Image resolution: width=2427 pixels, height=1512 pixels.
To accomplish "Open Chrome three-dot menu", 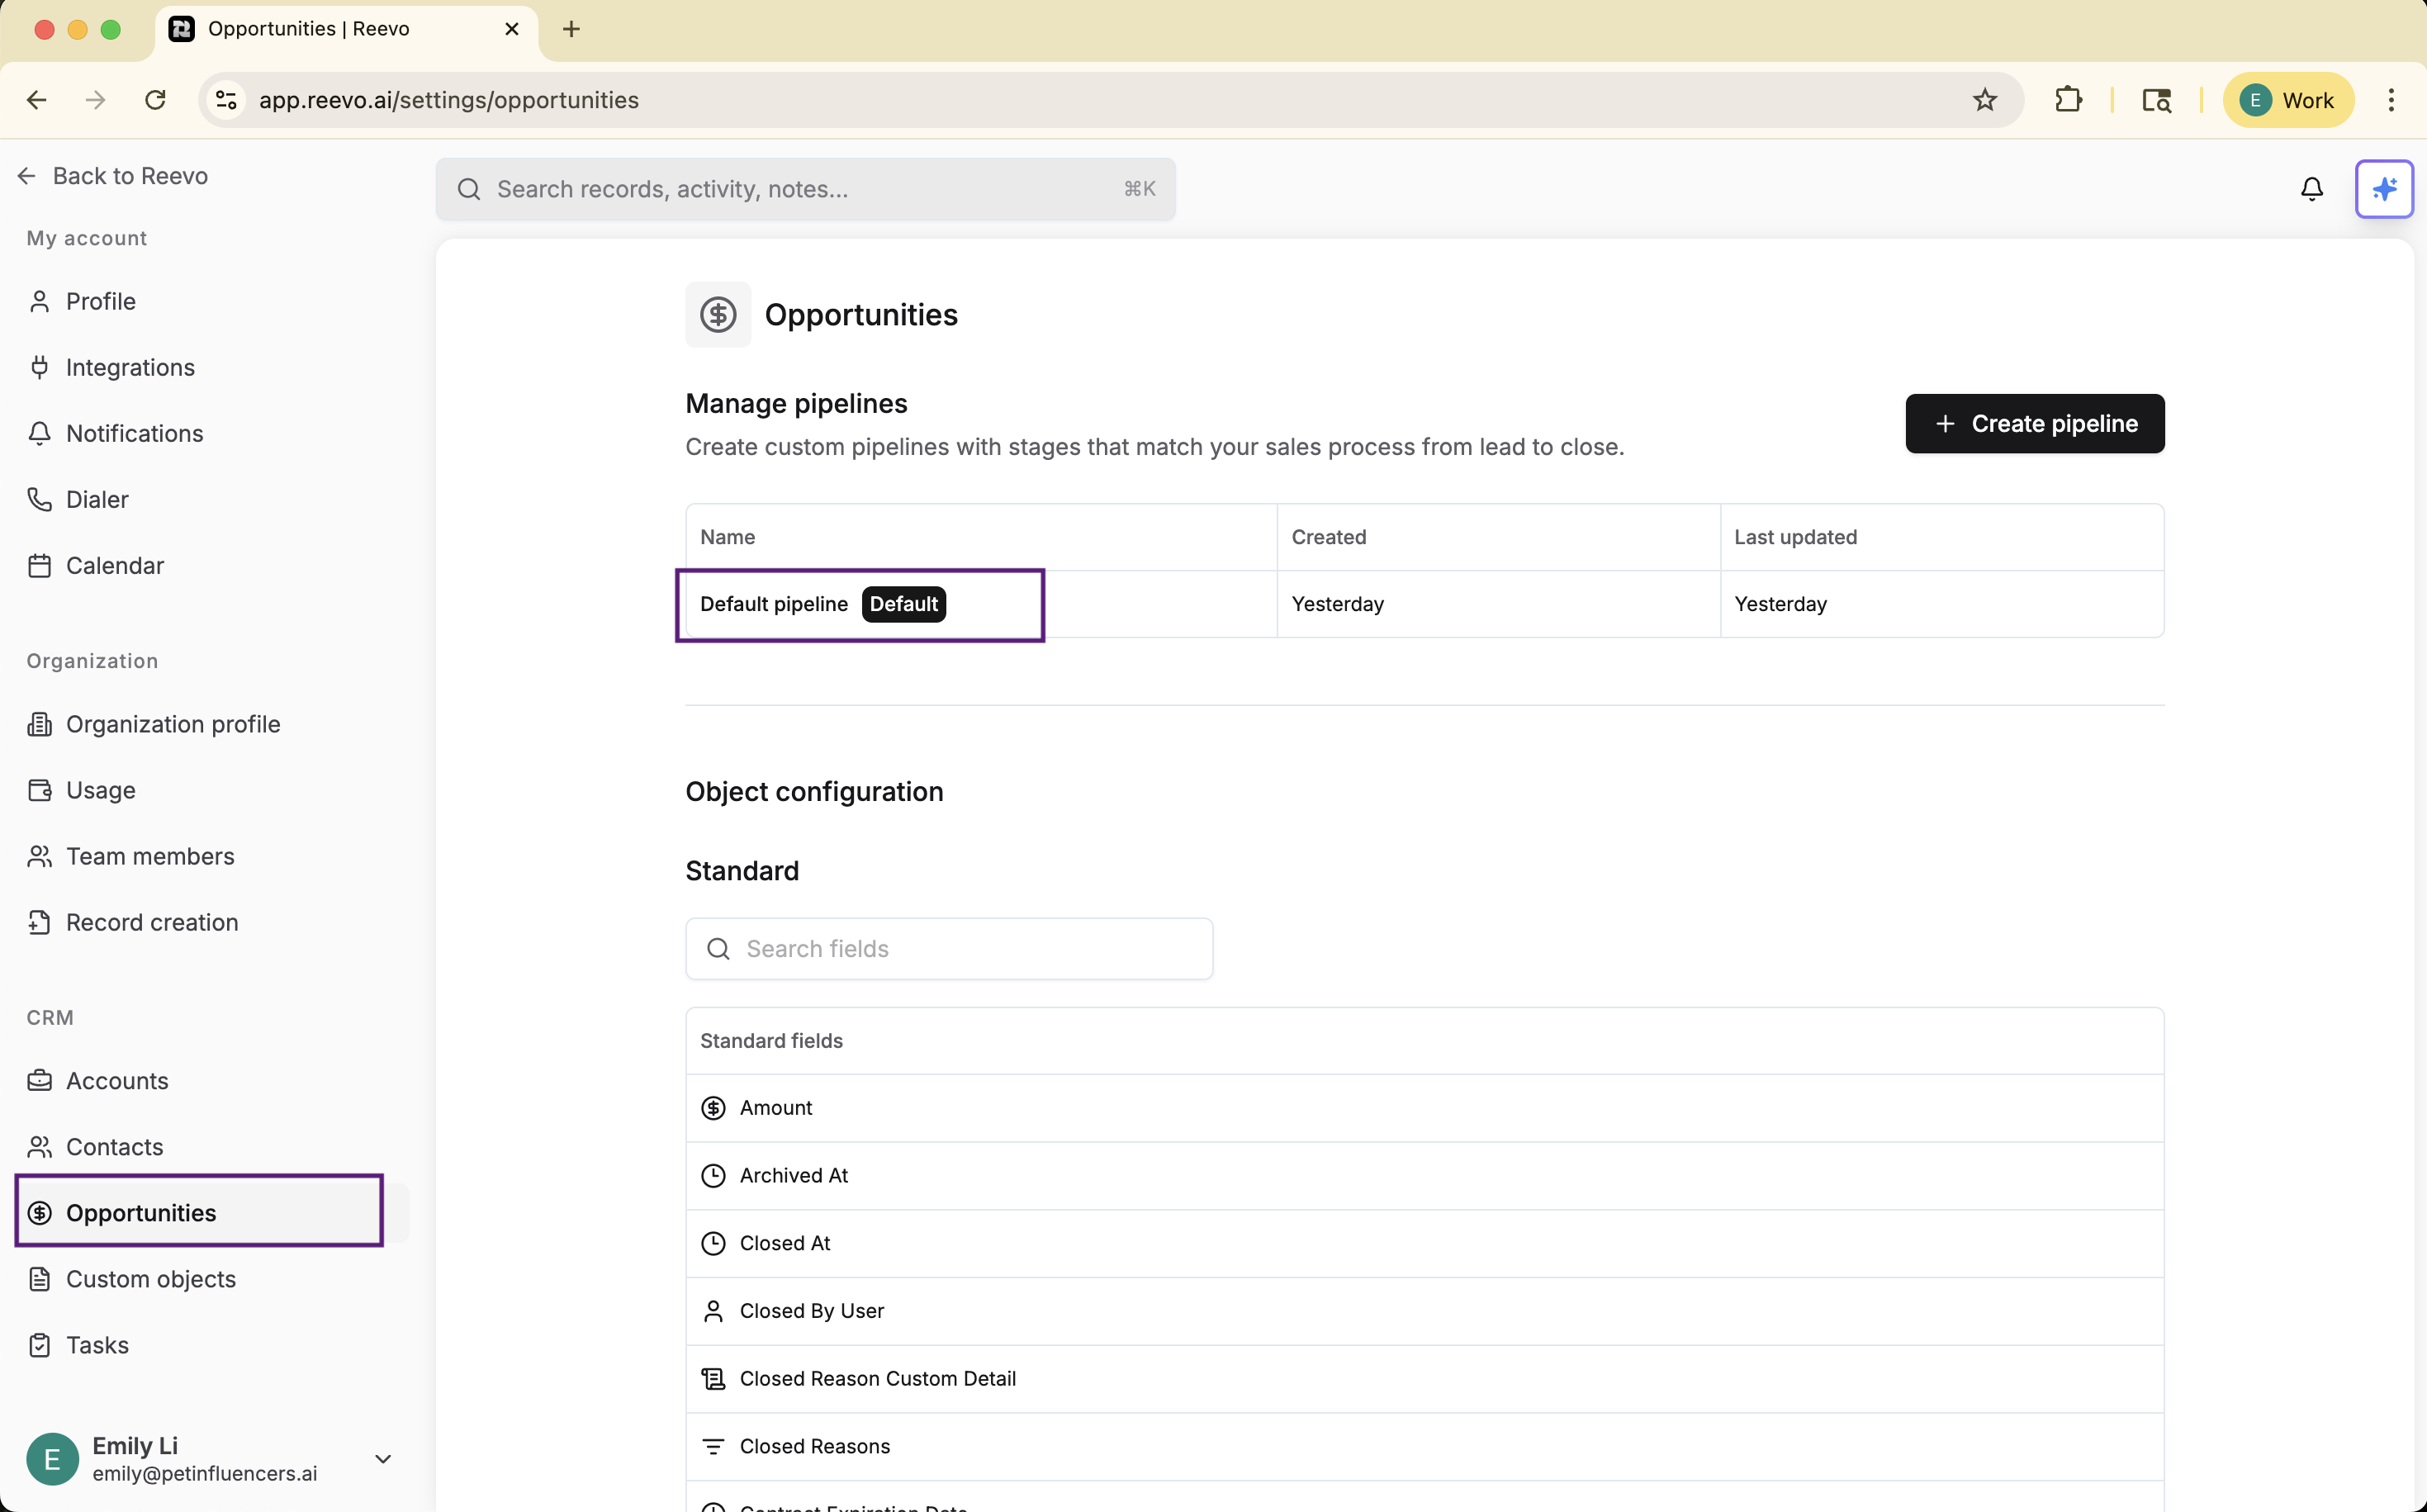I will coord(2390,100).
